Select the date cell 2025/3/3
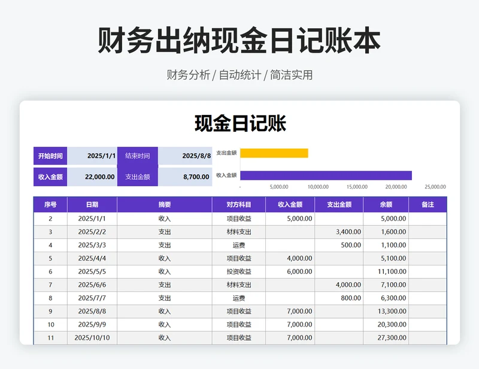The height and width of the screenshot is (369, 479). pyautogui.click(x=92, y=245)
